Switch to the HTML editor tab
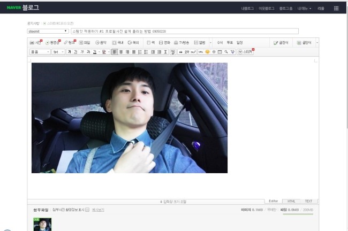This screenshot has height=231, width=348. [x=291, y=201]
